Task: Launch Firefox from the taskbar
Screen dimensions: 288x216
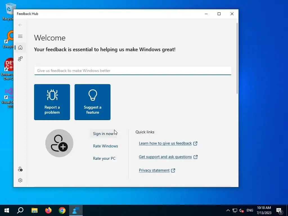Action: [48, 210]
